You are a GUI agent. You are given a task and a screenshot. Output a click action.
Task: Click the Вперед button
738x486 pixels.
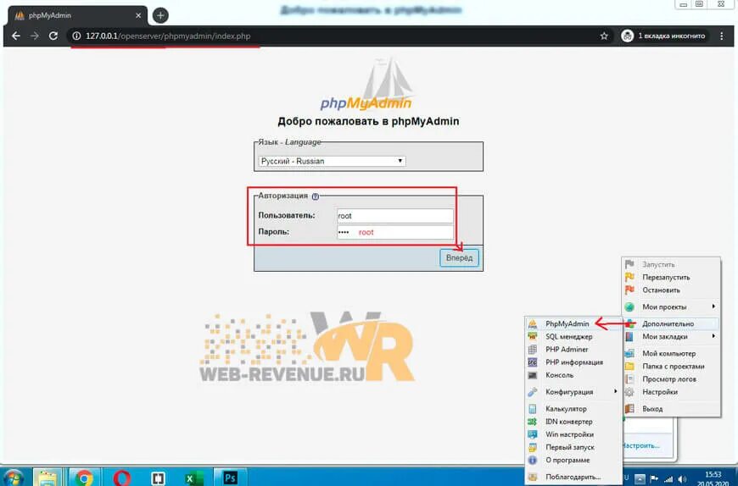459,257
